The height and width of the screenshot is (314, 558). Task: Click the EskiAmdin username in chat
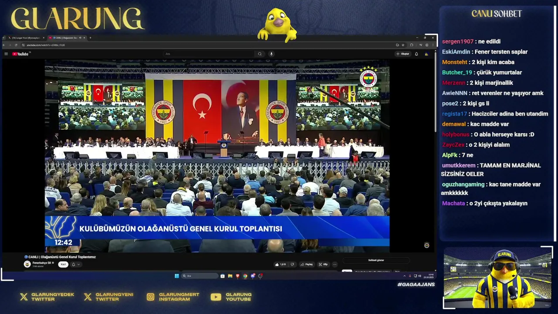point(456,52)
